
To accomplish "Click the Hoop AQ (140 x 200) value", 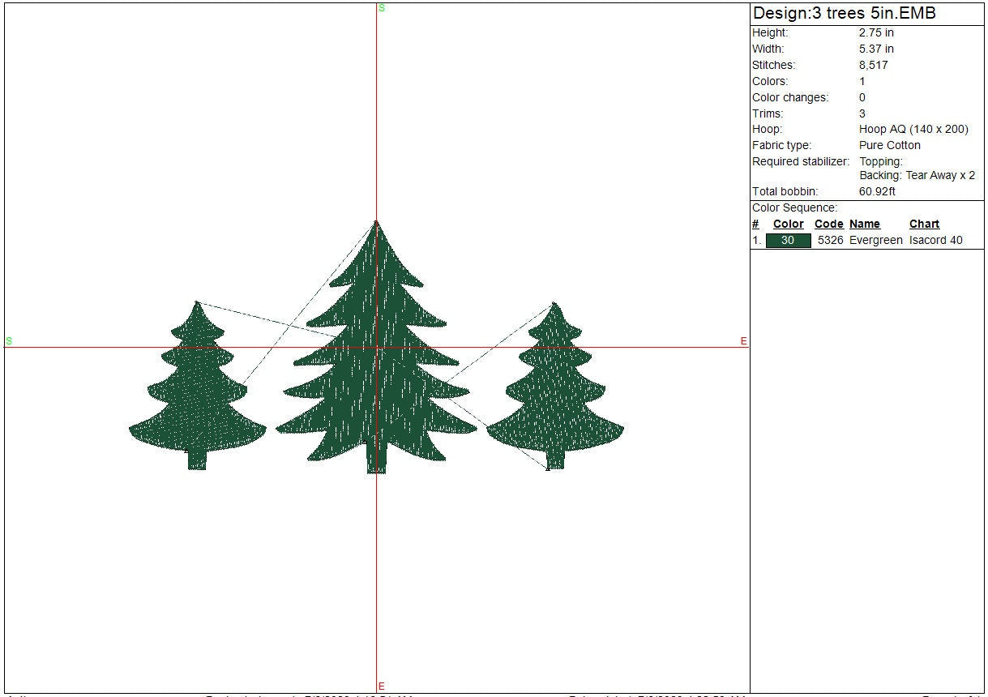I will pos(913,129).
